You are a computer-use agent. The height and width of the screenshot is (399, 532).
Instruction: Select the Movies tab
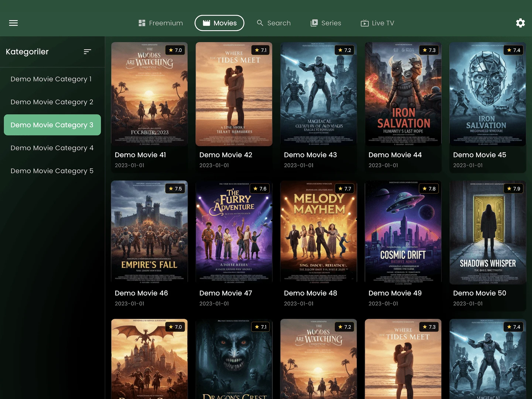219,23
